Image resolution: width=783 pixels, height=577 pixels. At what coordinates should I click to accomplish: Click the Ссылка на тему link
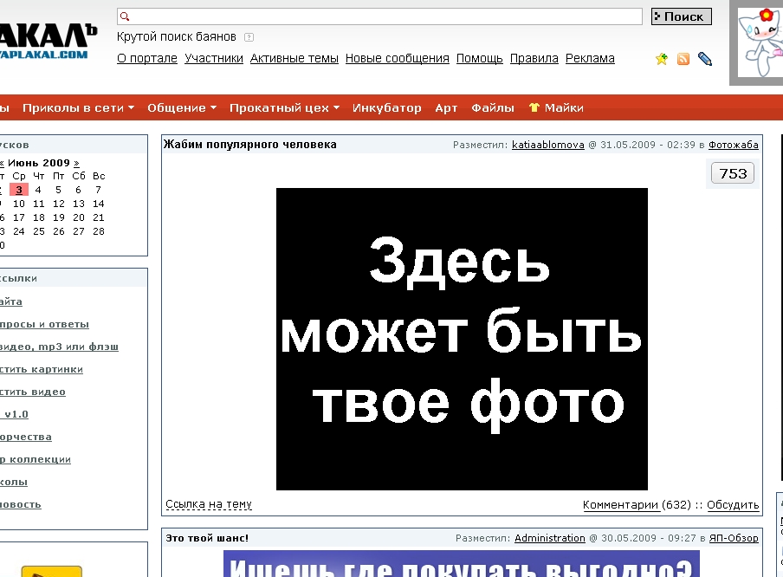209,504
